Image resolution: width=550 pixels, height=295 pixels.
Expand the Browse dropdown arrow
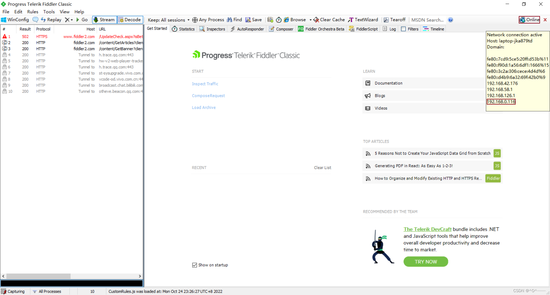[311, 20]
